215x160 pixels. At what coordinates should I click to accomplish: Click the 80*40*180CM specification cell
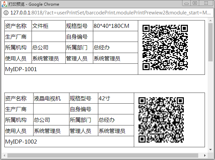coord(112,26)
